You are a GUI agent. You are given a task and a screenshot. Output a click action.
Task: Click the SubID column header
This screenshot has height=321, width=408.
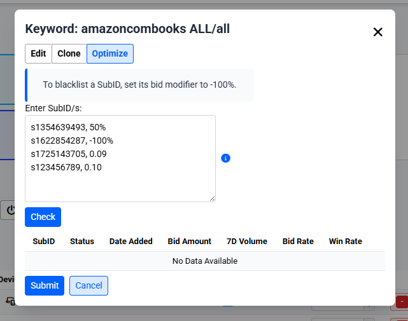click(44, 241)
